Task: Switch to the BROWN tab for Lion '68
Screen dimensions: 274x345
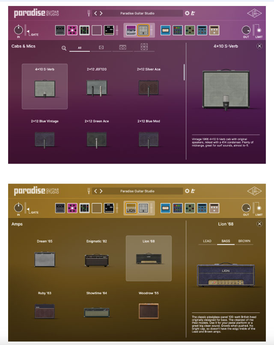Action: point(244,241)
